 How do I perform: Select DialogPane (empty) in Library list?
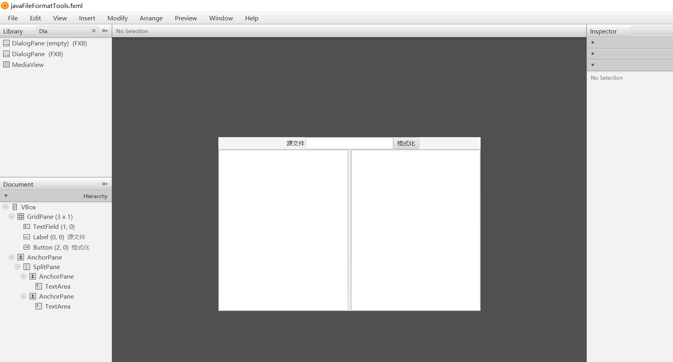click(56, 43)
